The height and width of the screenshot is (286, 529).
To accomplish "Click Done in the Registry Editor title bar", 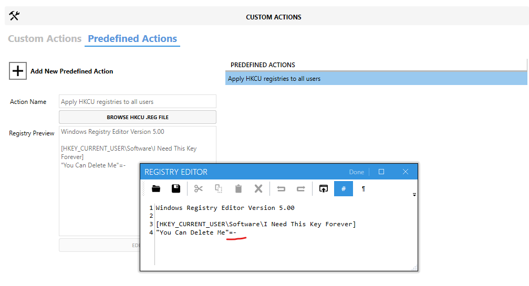I will click(x=357, y=172).
